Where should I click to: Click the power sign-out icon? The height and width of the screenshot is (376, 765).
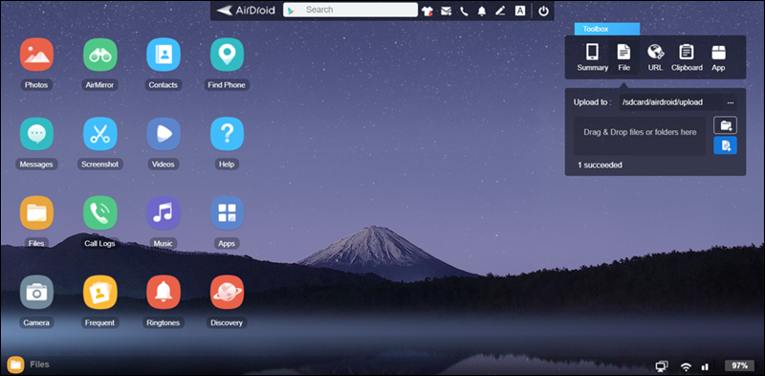(543, 11)
